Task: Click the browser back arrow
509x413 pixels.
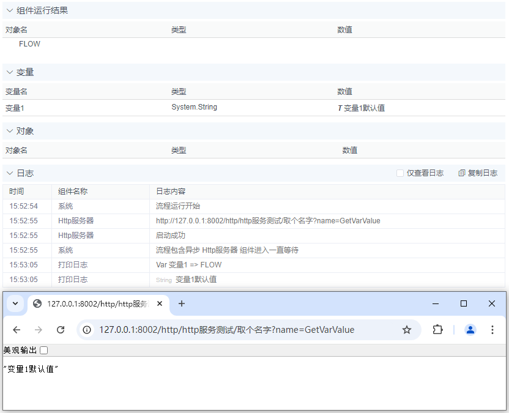Action: pyautogui.click(x=17, y=329)
